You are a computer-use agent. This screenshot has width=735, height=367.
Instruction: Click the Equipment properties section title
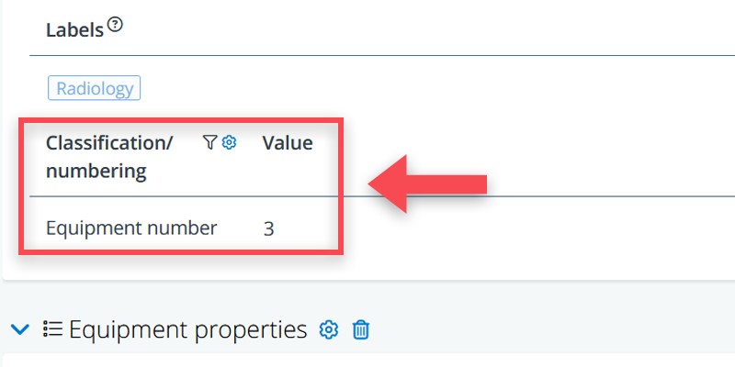[x=187, y=329]
